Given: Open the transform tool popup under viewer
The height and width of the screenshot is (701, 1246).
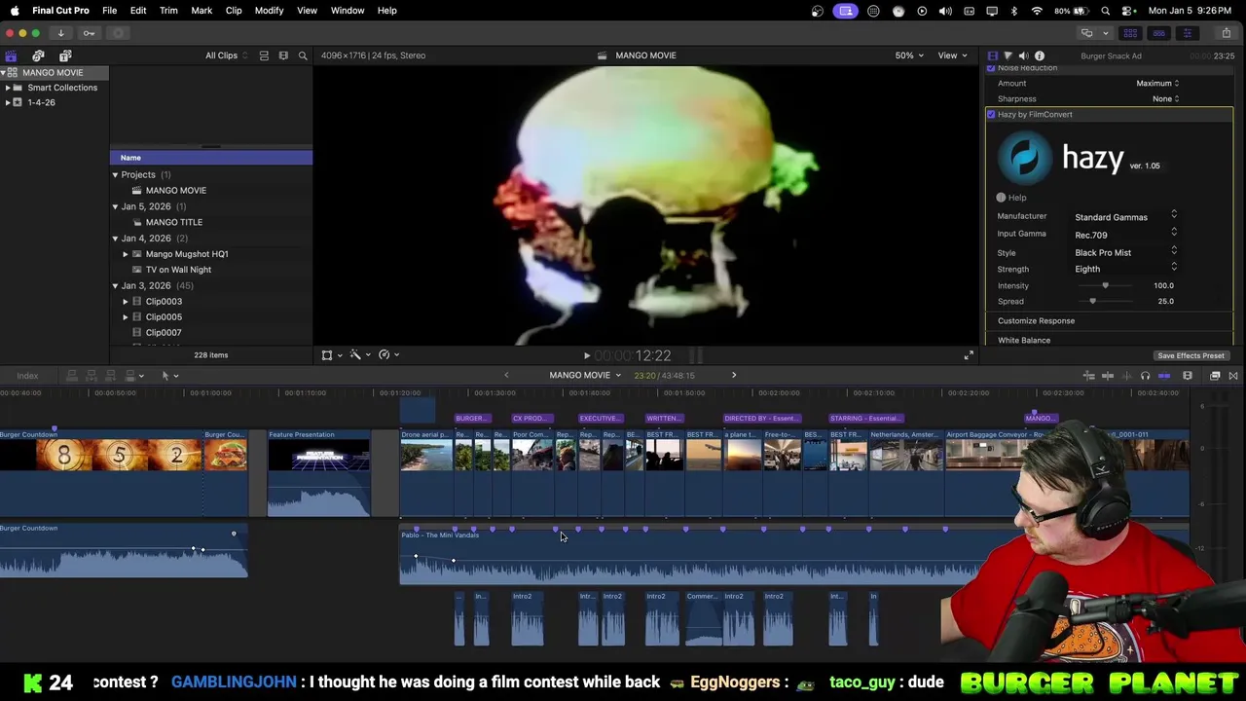Looking at the screenshot, I should (331, 355).
